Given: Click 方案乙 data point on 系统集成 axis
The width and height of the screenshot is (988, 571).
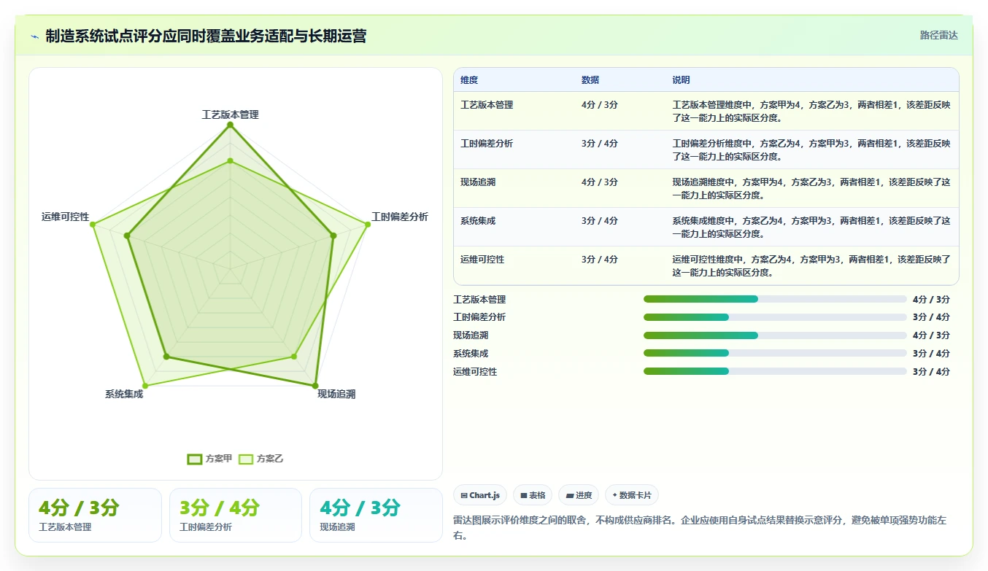Looking at the screenshot, I should click(x=145, y=386).
